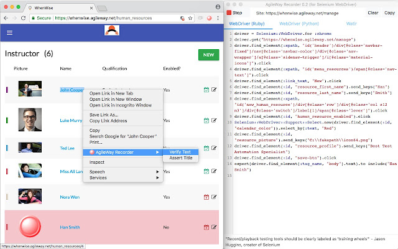Open the Miss Ali Lan instructor link

[72, 172]
